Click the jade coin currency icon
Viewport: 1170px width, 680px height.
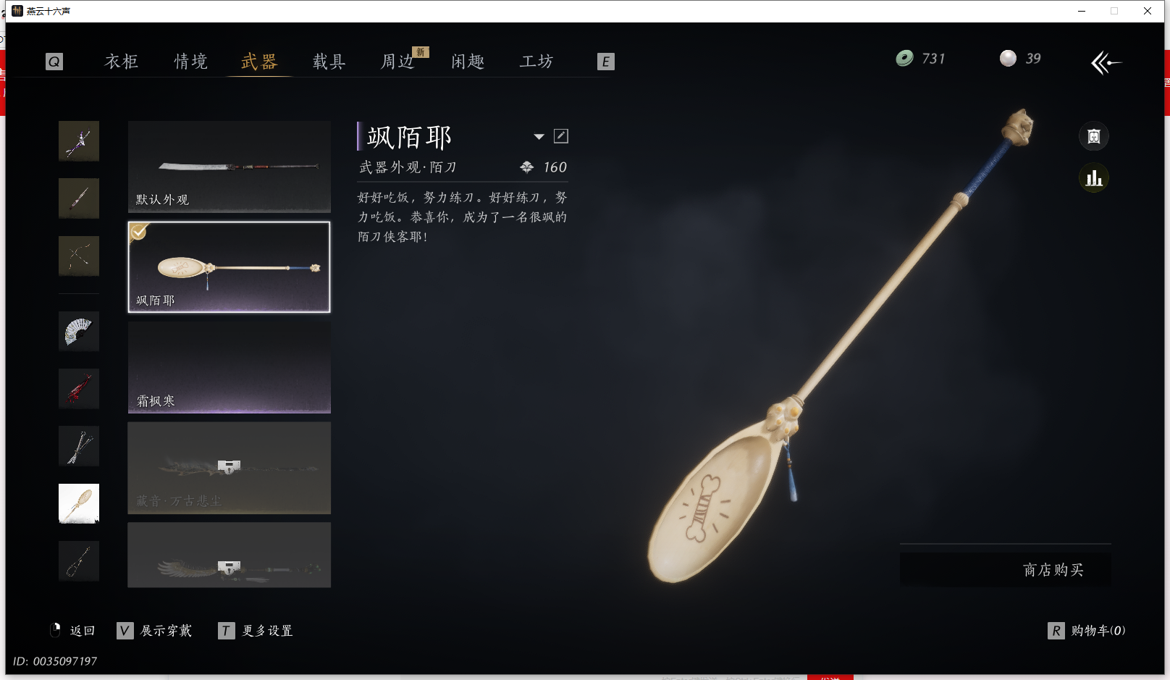[904, 59]
